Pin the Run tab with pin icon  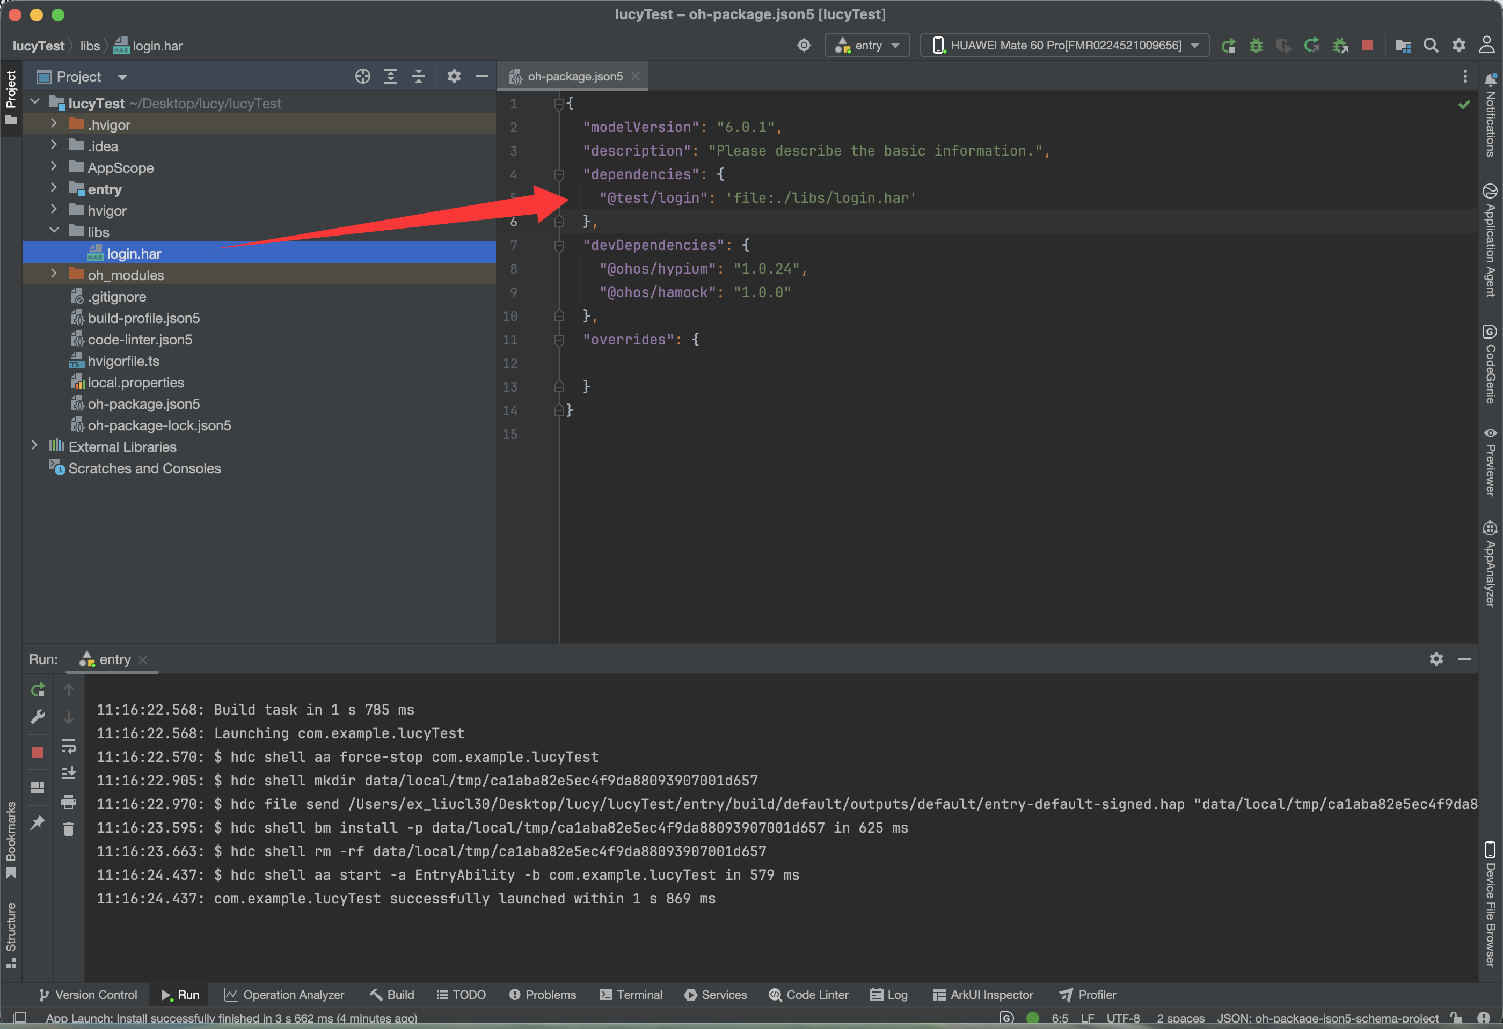[38, 822]
